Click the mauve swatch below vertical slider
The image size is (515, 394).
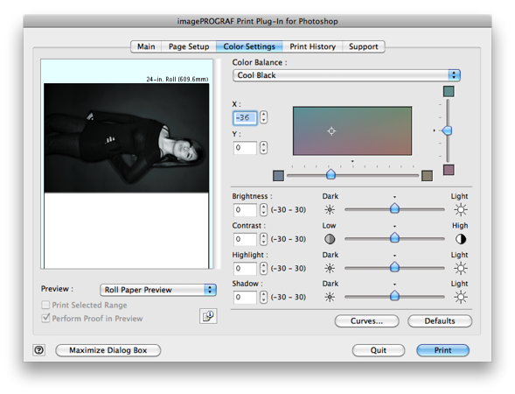click(449, 170)
